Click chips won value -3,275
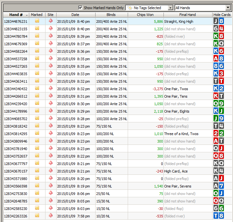 tap(158, 89)
